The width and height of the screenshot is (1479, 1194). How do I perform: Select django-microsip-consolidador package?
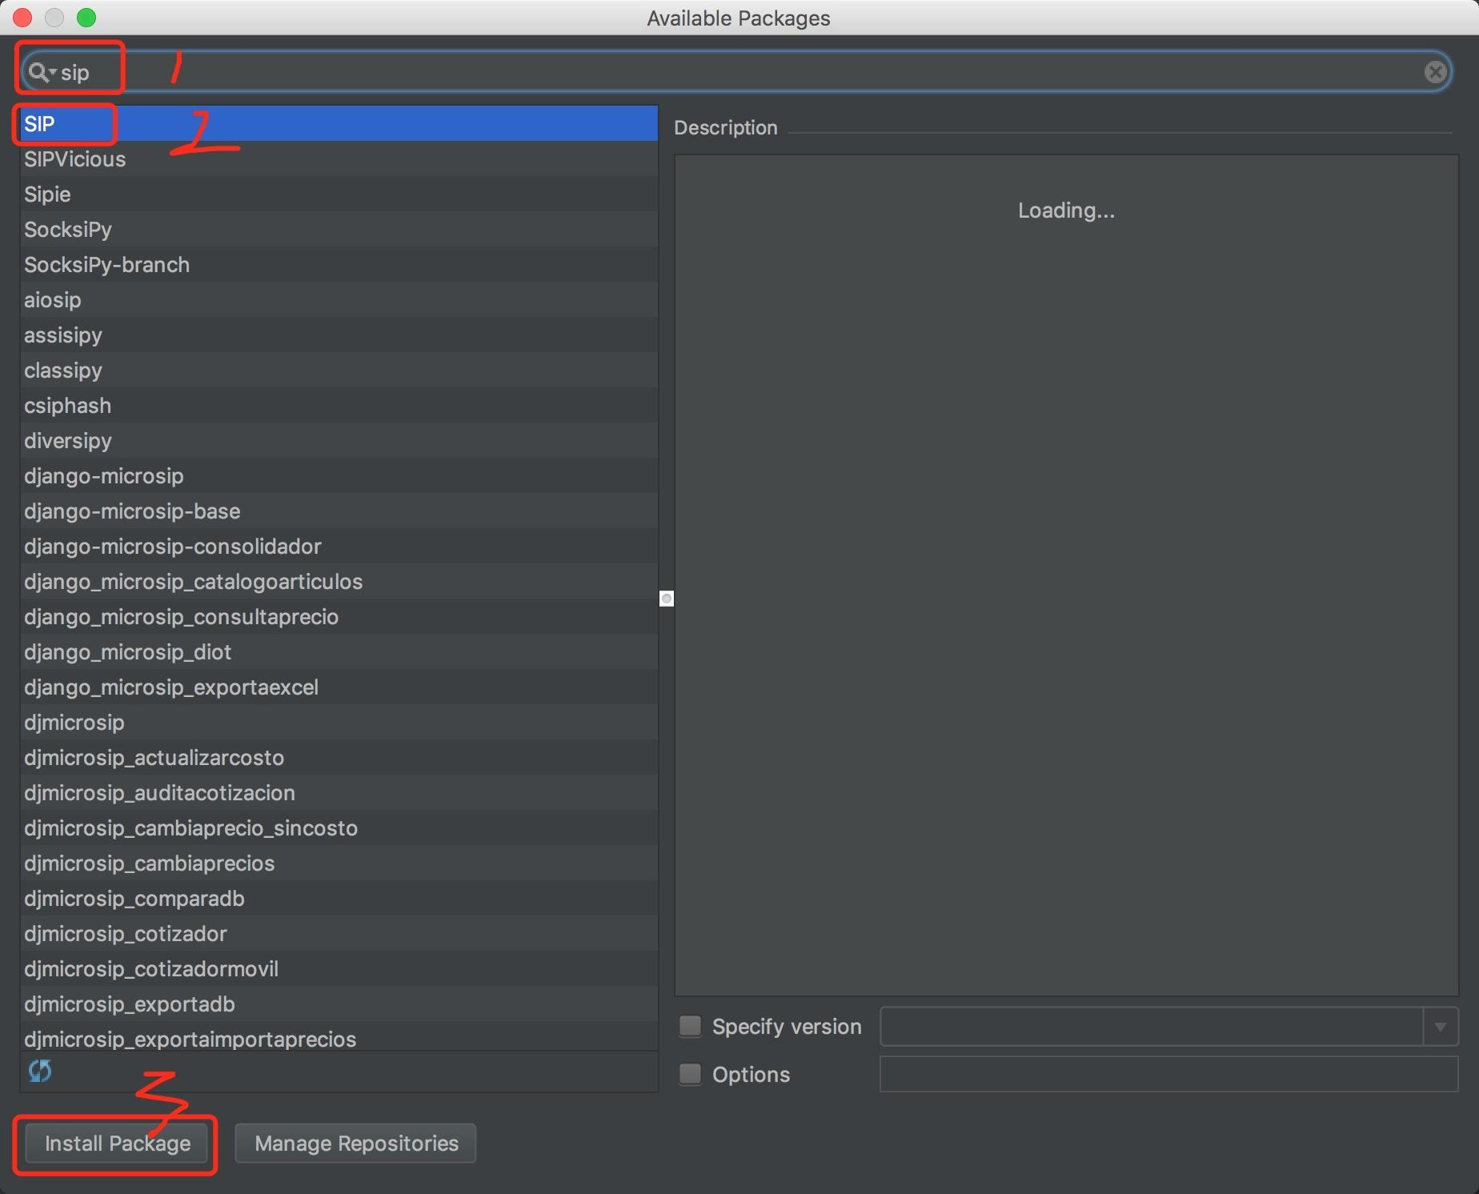(x=339, y=546)
